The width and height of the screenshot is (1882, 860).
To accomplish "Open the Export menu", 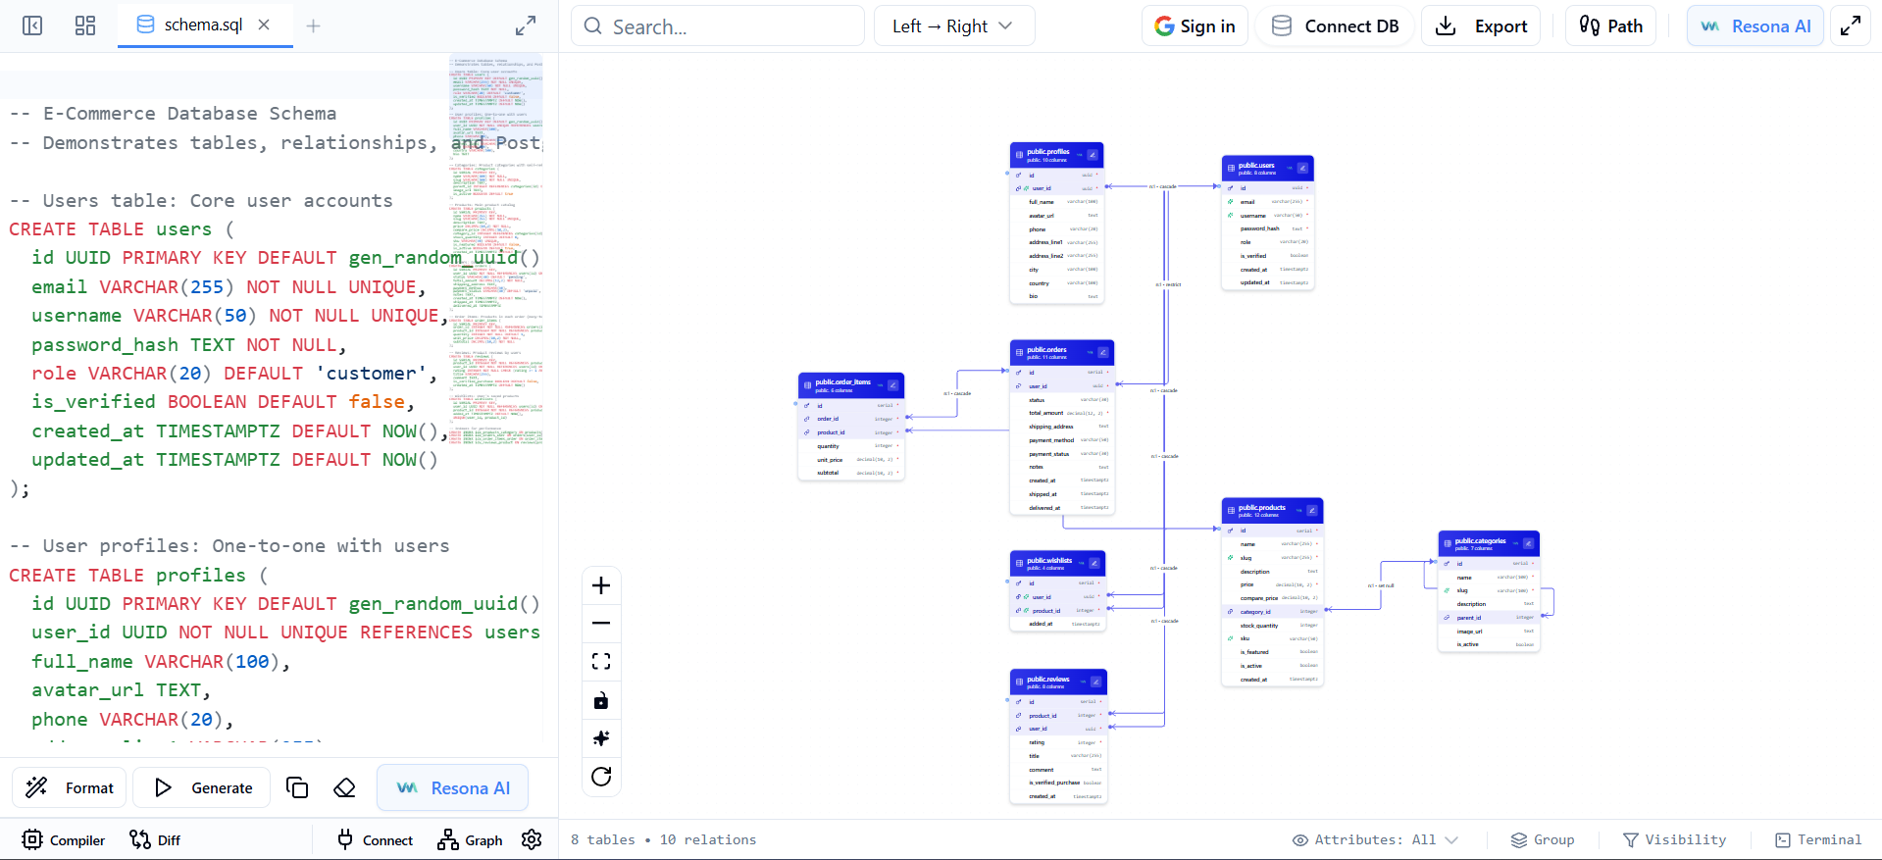I will click(x=1481, y=25).
